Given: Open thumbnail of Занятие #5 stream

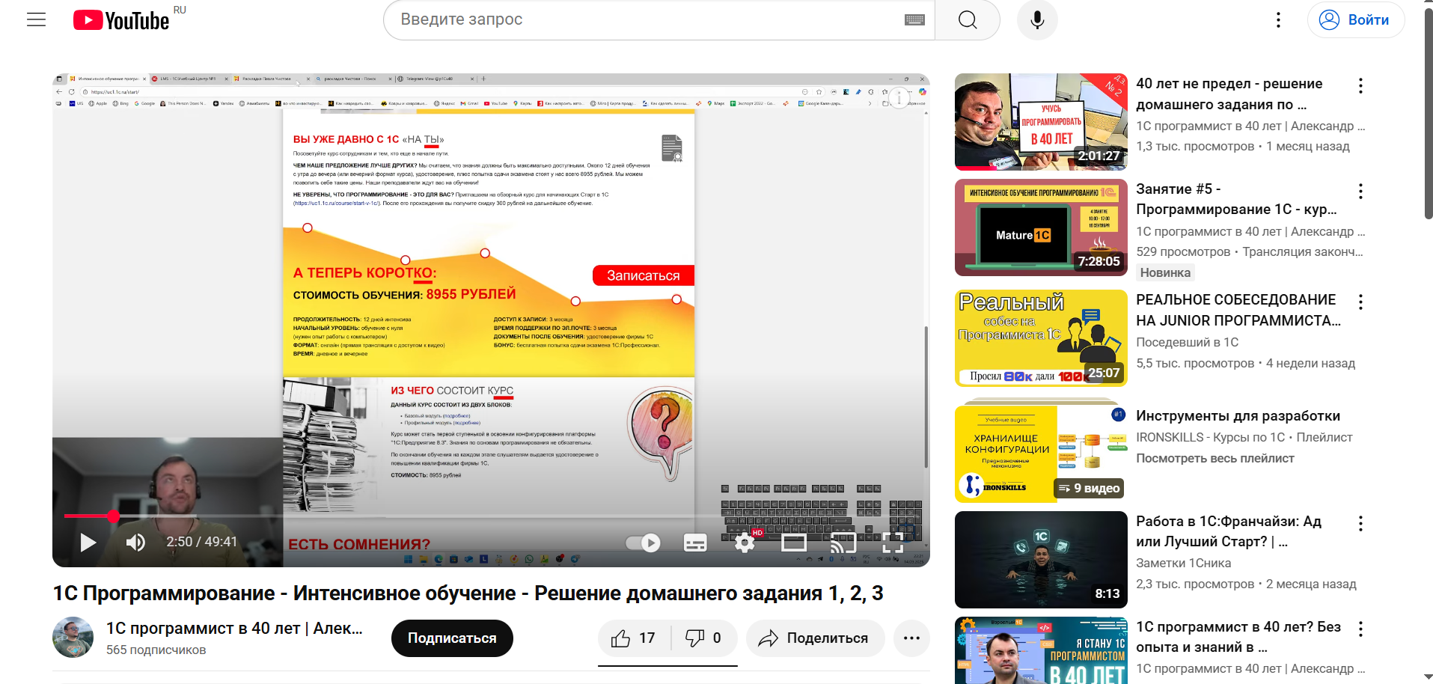Looking at the screenshot, I should 1041,228.
